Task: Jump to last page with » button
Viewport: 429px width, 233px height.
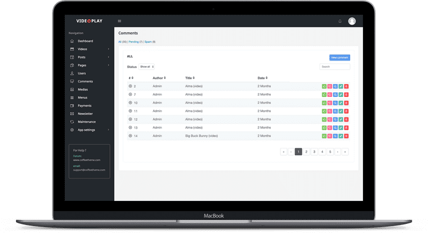Action: click(345, 152)
